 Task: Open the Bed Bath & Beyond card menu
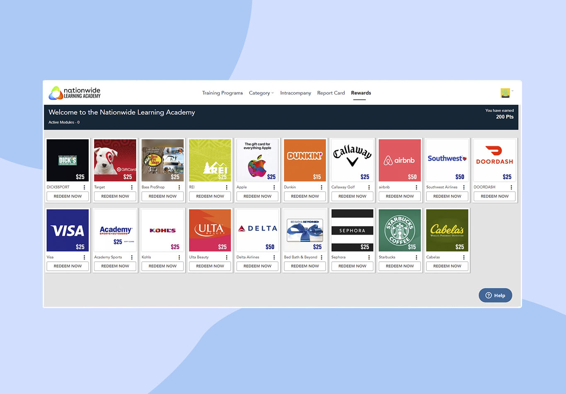(x=322, y=258)
